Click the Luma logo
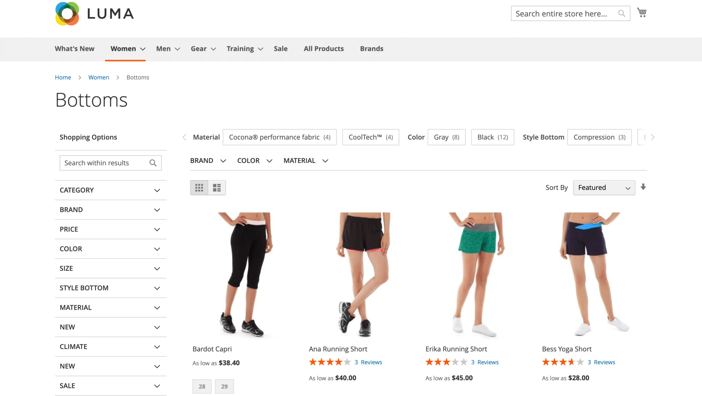 click(94, 14)
